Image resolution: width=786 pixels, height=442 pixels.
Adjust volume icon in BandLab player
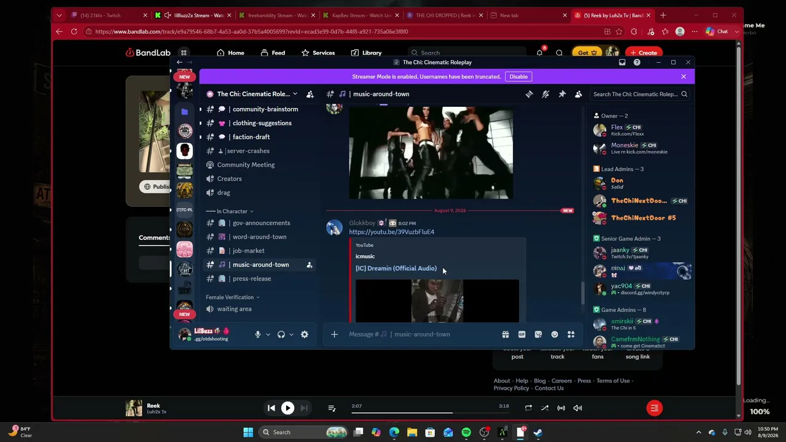[578, 408]
